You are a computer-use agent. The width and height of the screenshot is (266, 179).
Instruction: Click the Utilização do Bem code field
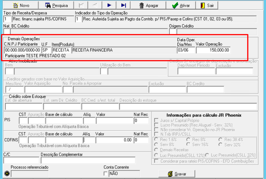pyautogui.click(x=104, y=71)
